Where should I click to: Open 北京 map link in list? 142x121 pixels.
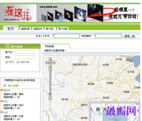pos(5,113)
